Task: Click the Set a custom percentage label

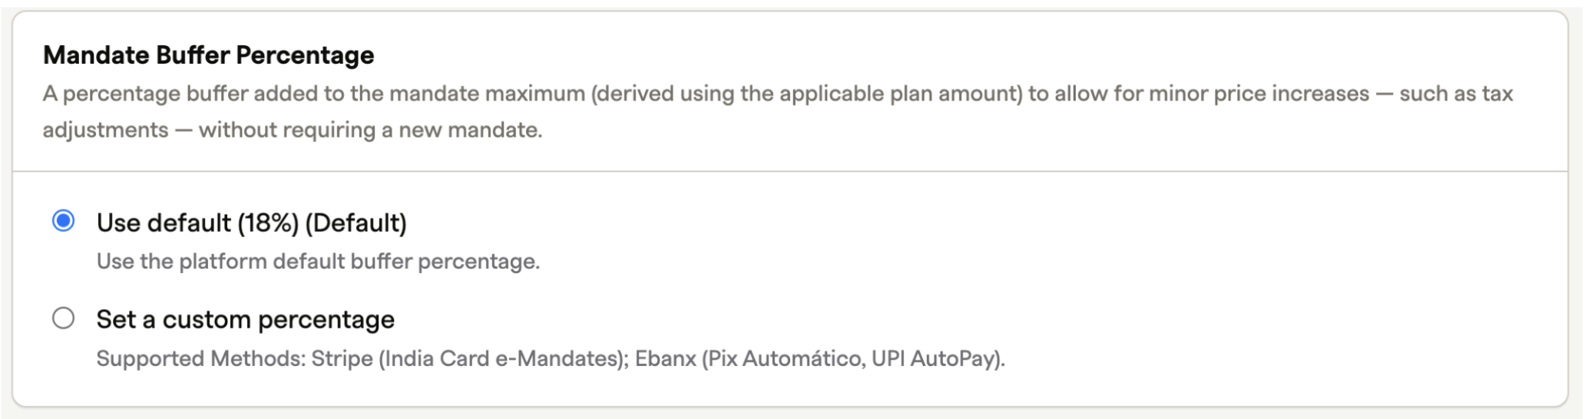Action: [245, 319]
